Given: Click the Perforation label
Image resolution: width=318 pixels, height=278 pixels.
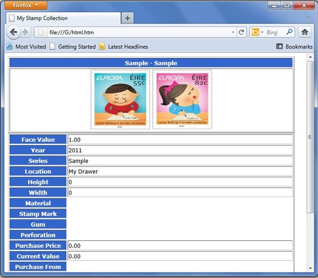Looking at the screenshot, I should 38,235.
